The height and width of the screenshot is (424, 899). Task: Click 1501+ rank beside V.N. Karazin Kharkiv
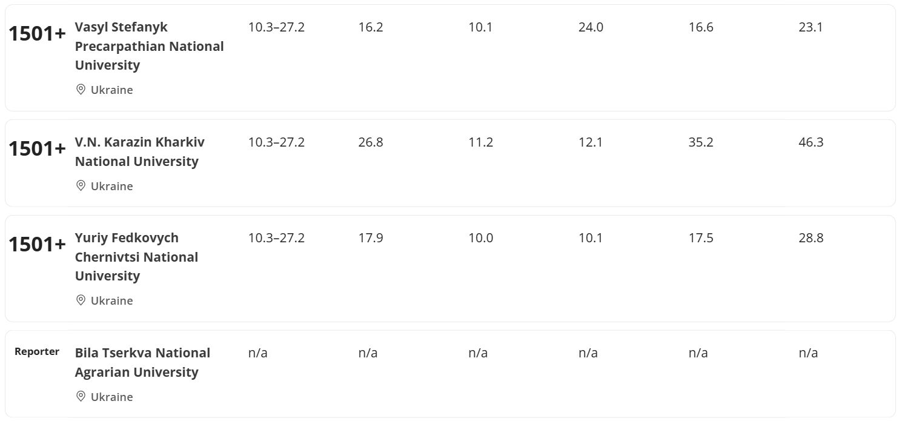click(37, 148)
